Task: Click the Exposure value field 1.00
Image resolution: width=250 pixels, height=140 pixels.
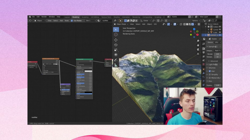Action: click(217, 85)
